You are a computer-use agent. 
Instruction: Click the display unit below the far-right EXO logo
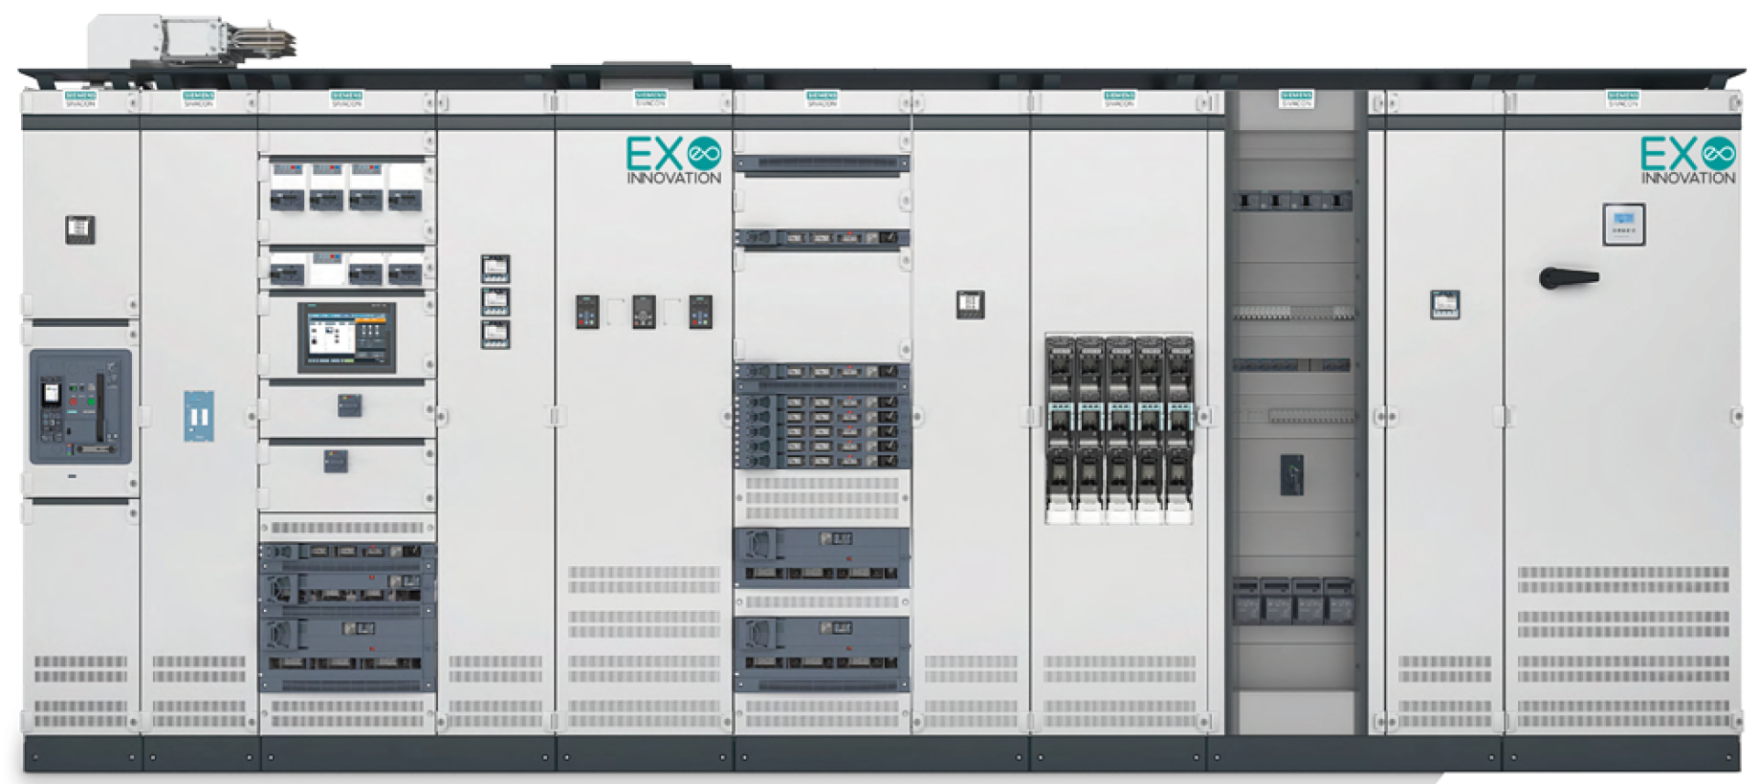tap(1623, 224)
